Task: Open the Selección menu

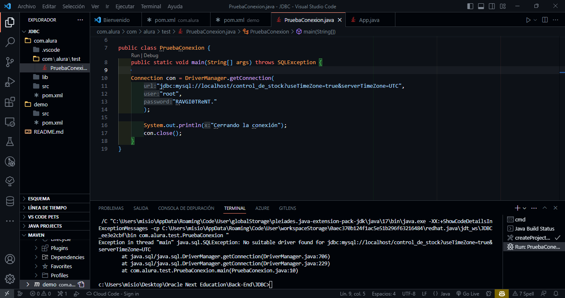Action: coord(74,6)
